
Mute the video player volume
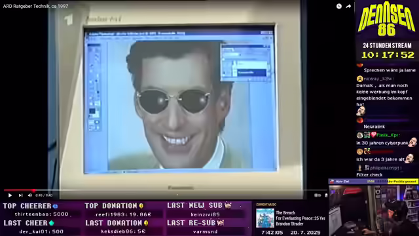[30, 195]
